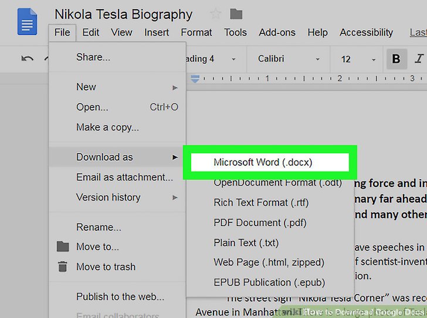Select the left indent marker on ruler
This screenshot has height=318, width=427.
pyautogui.click(x=195, y=79)
